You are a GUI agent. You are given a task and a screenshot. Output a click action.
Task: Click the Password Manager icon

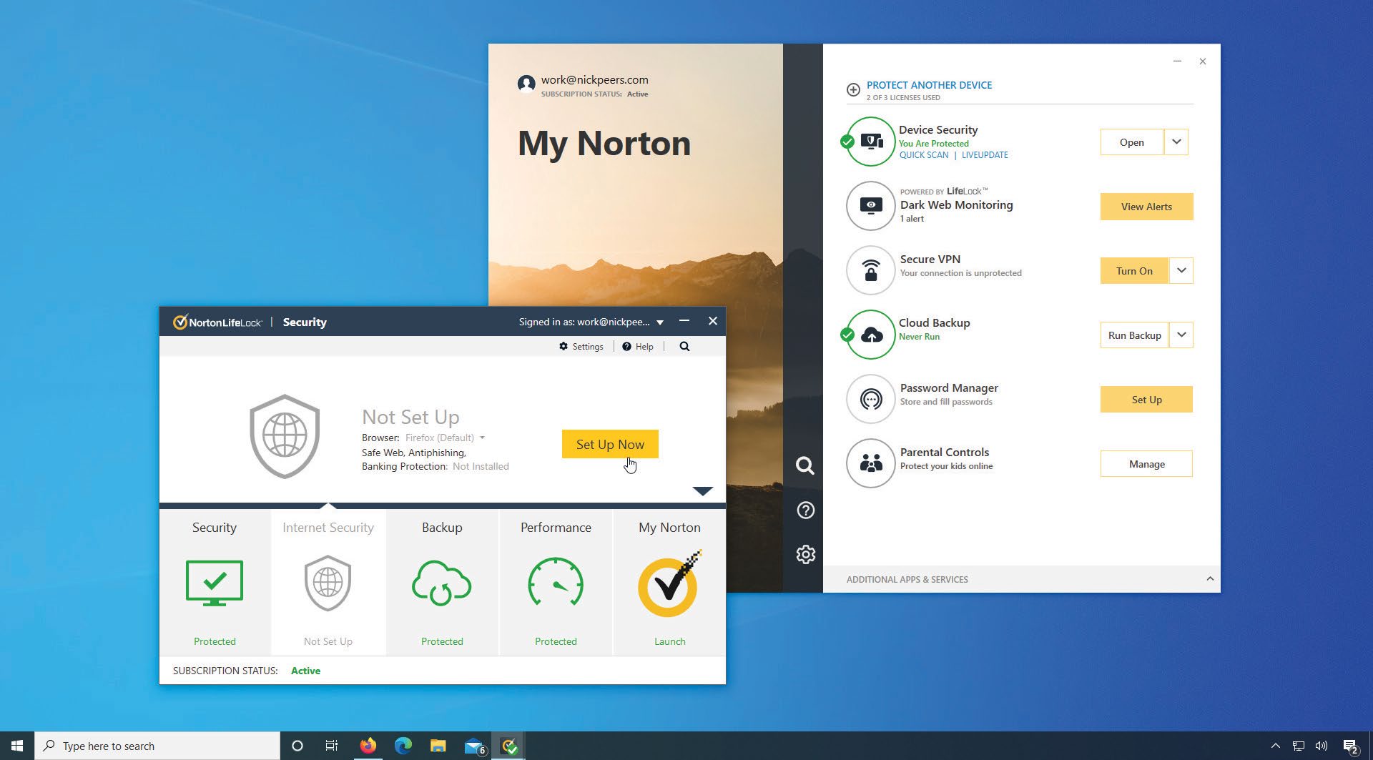point(870,399)
